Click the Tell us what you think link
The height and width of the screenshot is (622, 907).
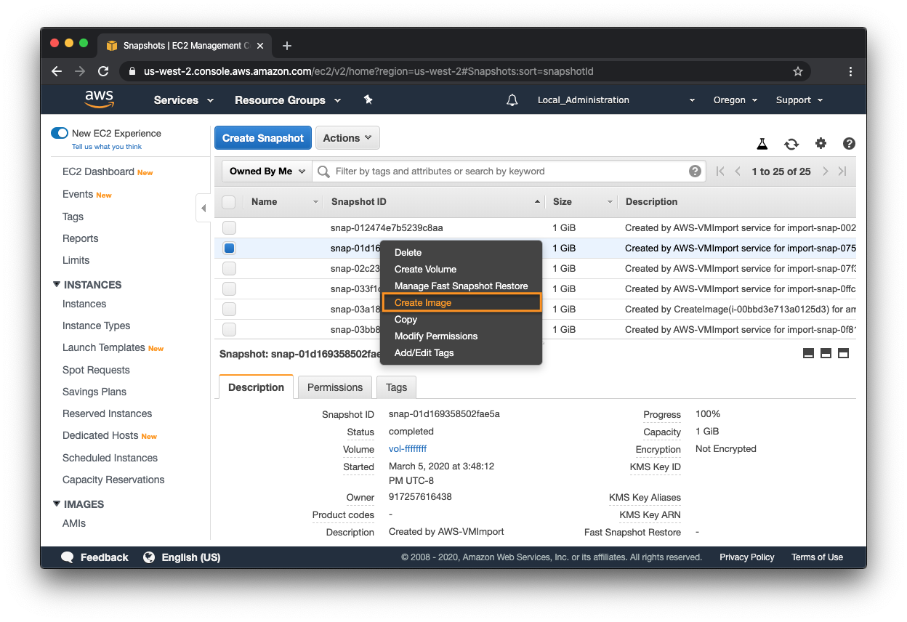click(x=107, y=147)
